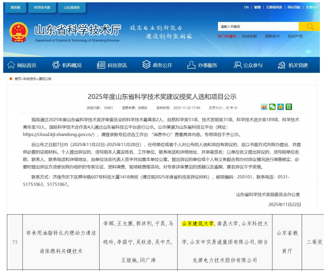
Task: Share to QQ Zone star icon
Action: (x=281, y=107)
